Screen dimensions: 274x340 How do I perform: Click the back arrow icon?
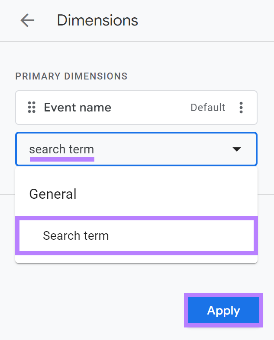(x=27, y=20)
